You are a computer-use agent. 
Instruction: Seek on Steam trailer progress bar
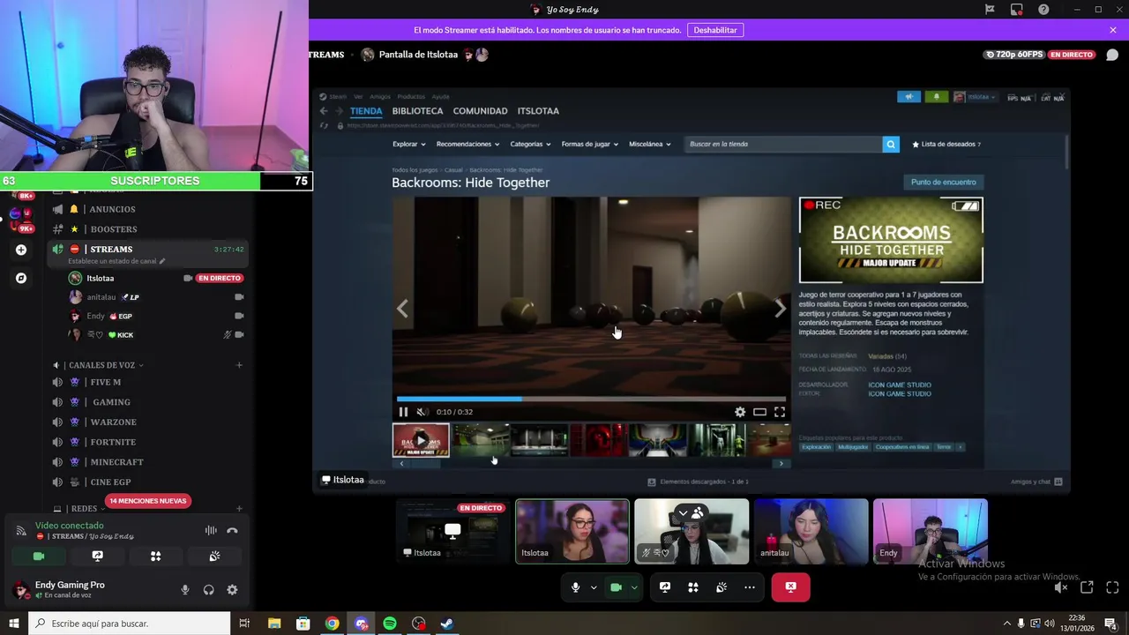(x=591, y=399)
